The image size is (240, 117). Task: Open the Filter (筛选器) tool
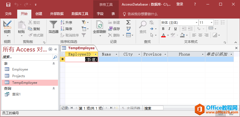coord(53,27)
